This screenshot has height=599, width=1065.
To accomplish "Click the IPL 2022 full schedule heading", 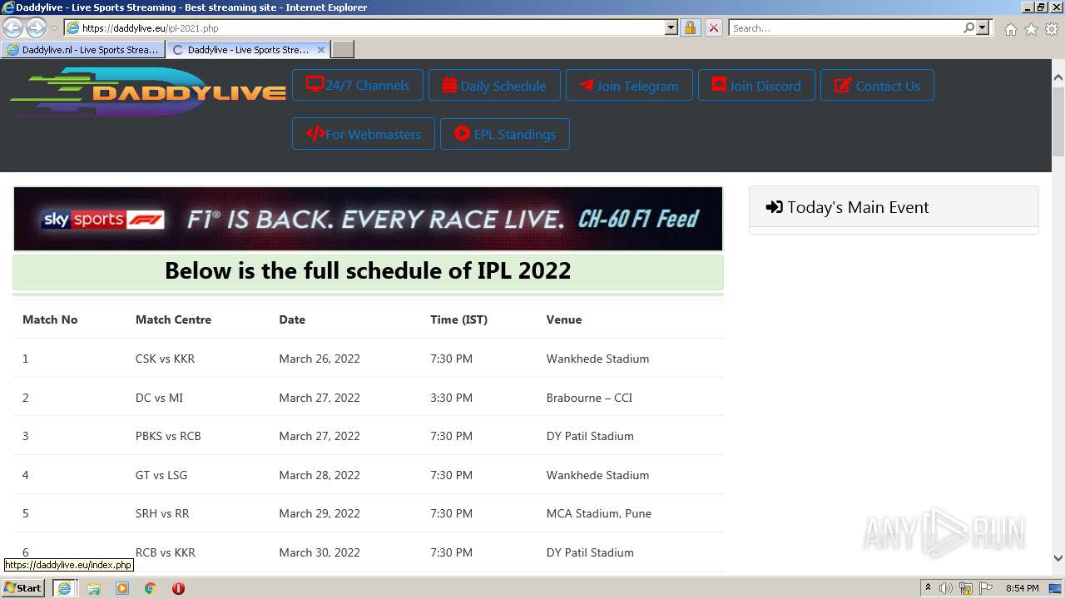I will tap(368, 270).
